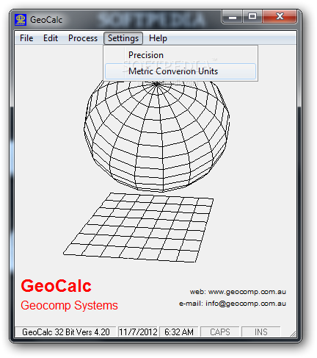317x358 pixels.
Task: Click the www.geocomp.com.au web address
Action: pos(247,292)
